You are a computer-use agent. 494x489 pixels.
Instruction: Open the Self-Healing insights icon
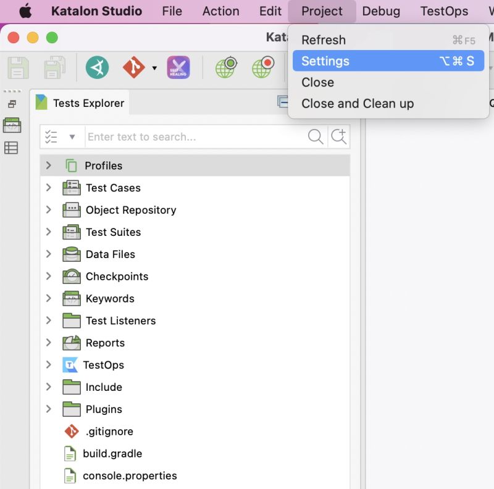coord(178,67)
